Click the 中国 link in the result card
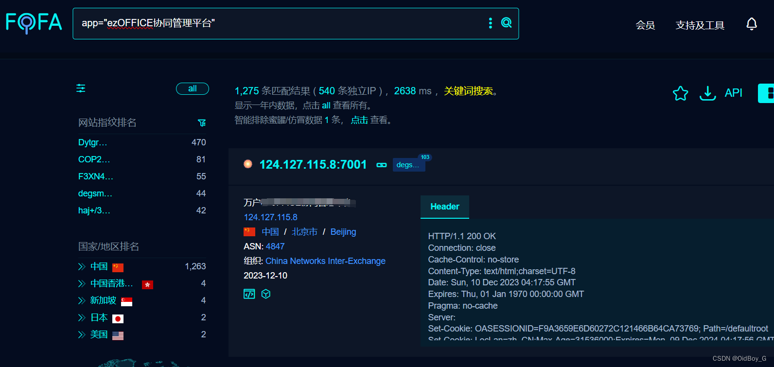 [270, 232]
